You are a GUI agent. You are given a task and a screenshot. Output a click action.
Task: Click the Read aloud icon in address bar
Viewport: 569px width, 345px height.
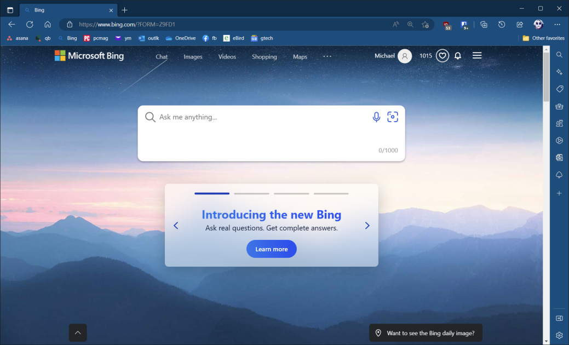point(395,24)
